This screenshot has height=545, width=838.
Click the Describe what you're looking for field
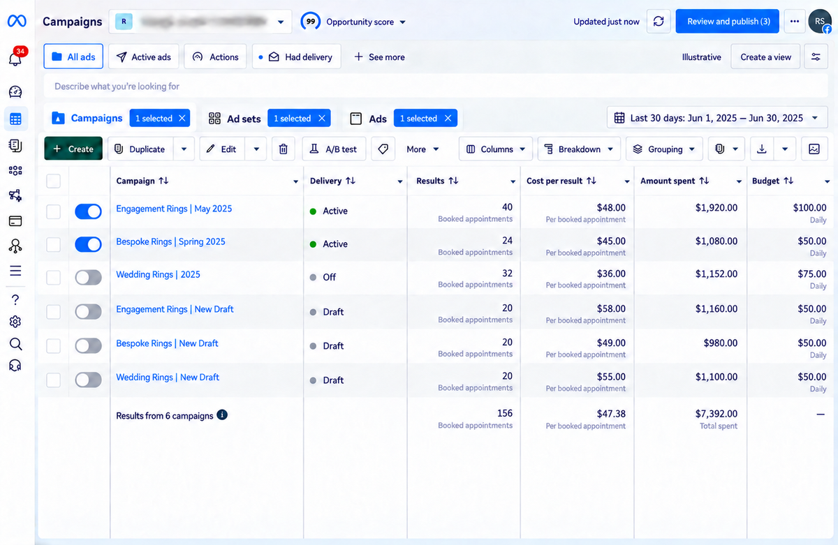point(436,87)
